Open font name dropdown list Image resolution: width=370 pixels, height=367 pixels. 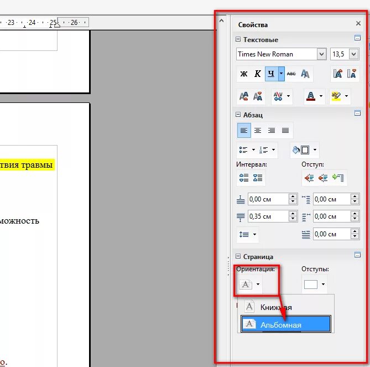(x=322, y=54)
